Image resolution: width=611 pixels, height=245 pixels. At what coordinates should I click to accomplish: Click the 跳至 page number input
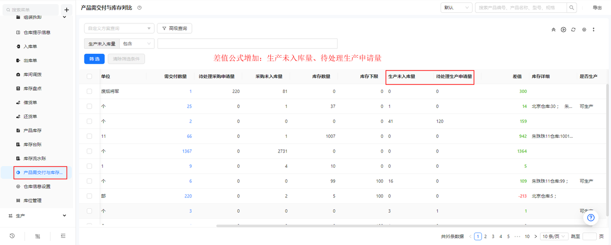590,236
